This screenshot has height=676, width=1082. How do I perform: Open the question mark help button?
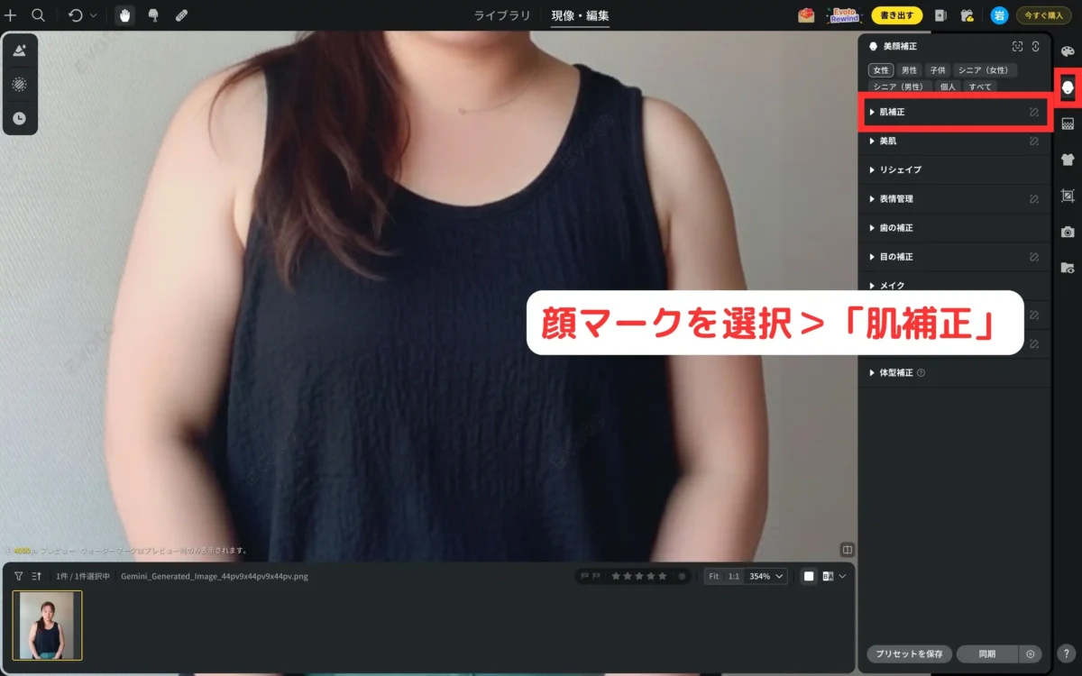pyautogui.click(x=1067, y=654)
